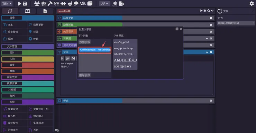
Task: Switch to the document file tab
Action: 45,11
